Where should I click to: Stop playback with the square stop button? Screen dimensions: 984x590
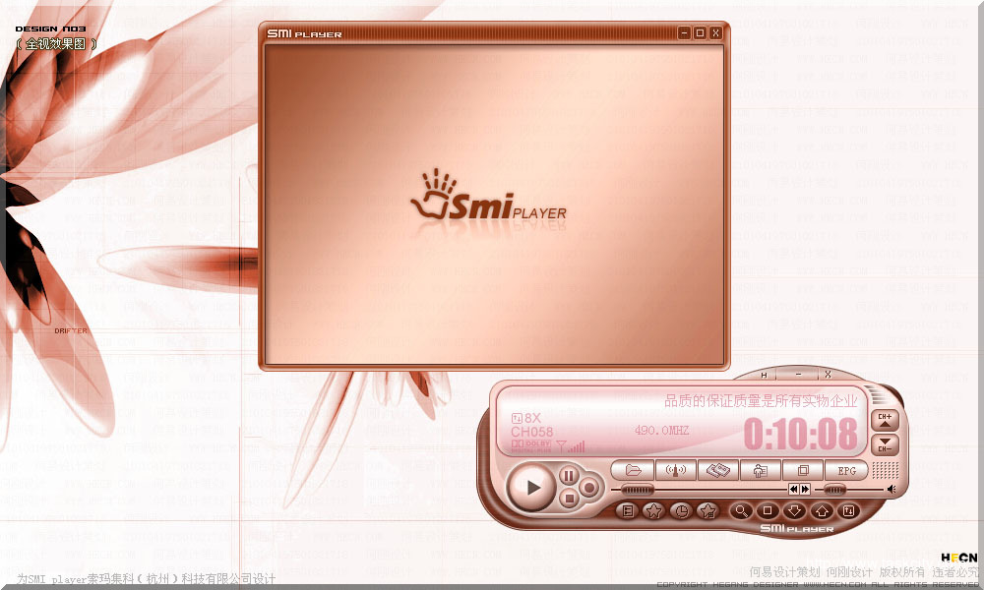pos(569,499)
